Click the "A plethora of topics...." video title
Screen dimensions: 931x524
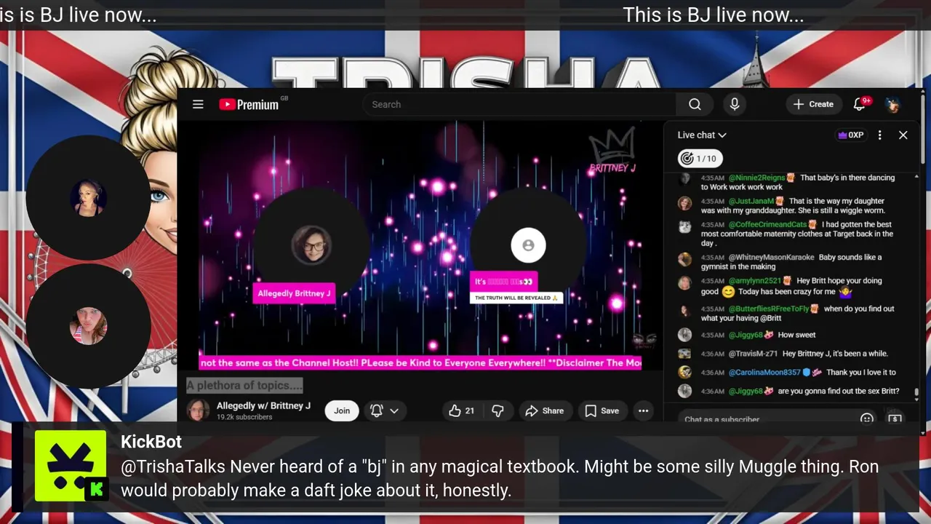coord(244,386)
